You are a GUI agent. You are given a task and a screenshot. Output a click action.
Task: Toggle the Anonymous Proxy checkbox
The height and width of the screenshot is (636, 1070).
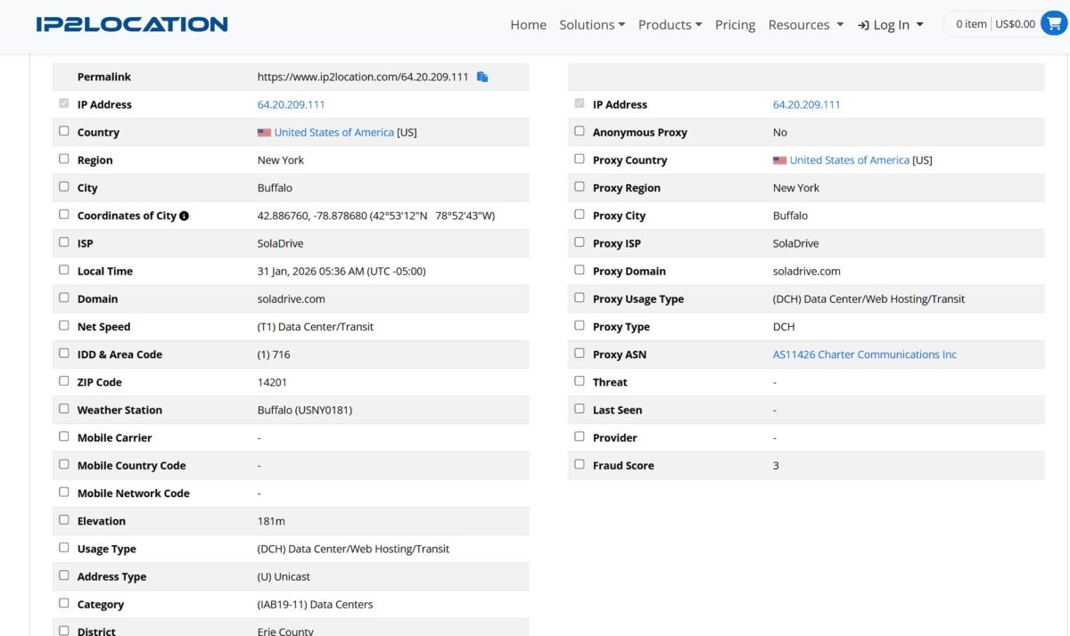tap(580, 131)
